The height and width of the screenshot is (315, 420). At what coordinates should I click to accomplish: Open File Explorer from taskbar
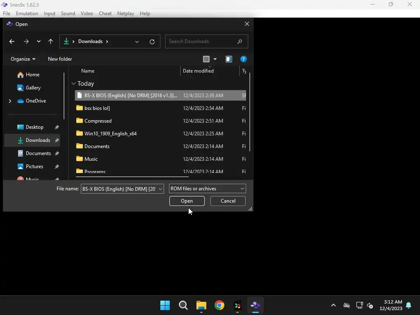click(201, 305)
